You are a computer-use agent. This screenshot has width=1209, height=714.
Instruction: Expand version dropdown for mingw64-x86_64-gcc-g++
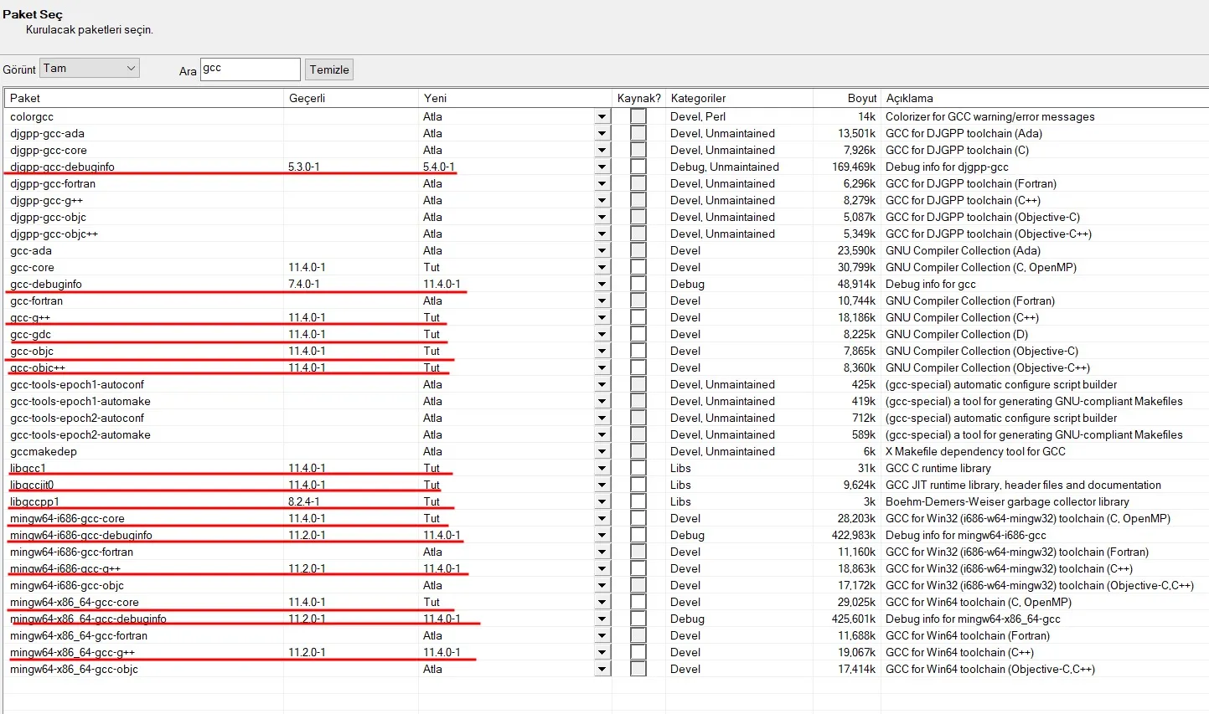click(x=602, y=653)
